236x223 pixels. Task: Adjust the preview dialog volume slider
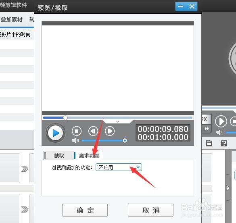click(x=104, y=141)
